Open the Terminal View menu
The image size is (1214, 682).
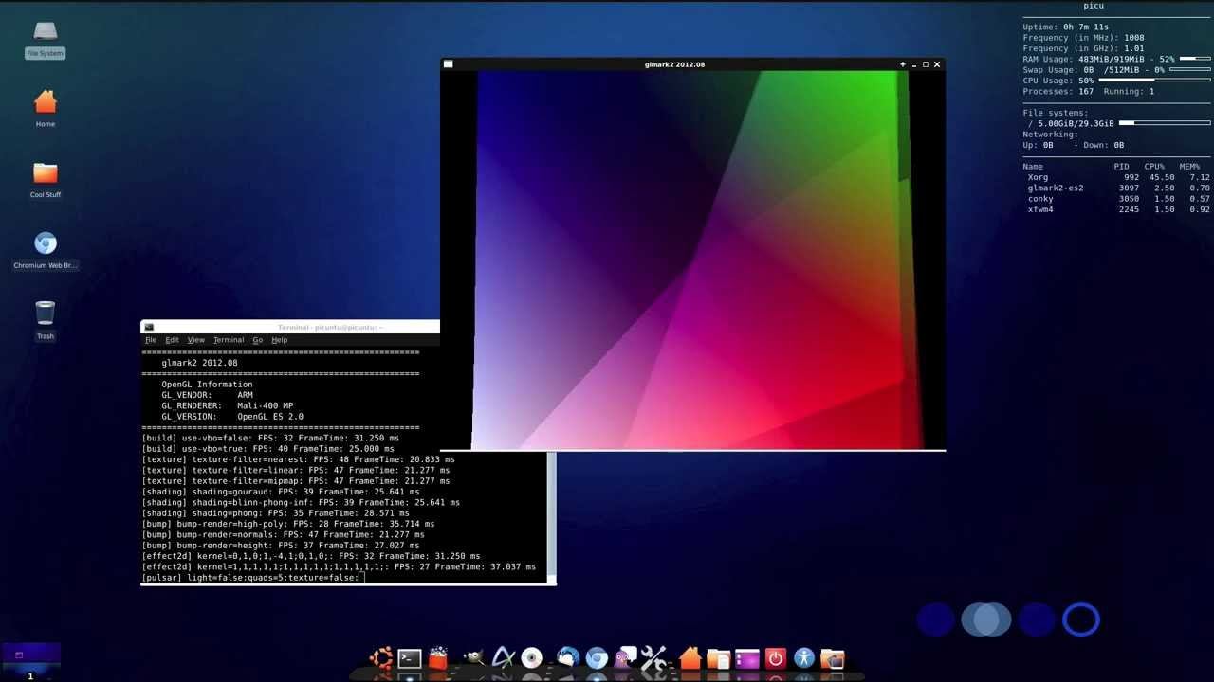click(x=195, y=340)
